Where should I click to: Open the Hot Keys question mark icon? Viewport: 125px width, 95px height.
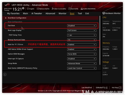pos(120,88)
